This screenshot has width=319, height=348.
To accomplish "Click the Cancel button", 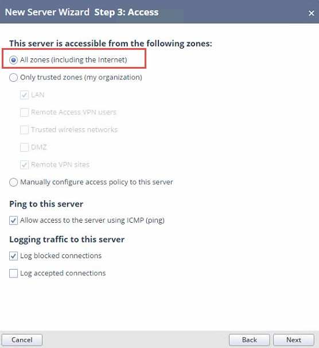I will 22,340.
